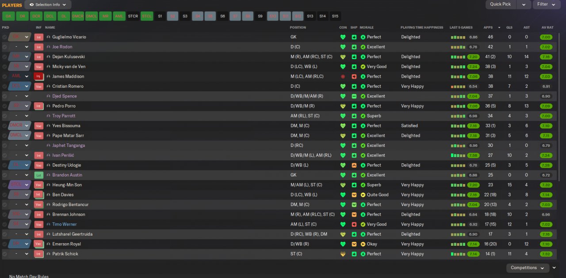Click Rodrigo Bentancur's sharpness icon
566x278 pixels.
click(354, 204)
